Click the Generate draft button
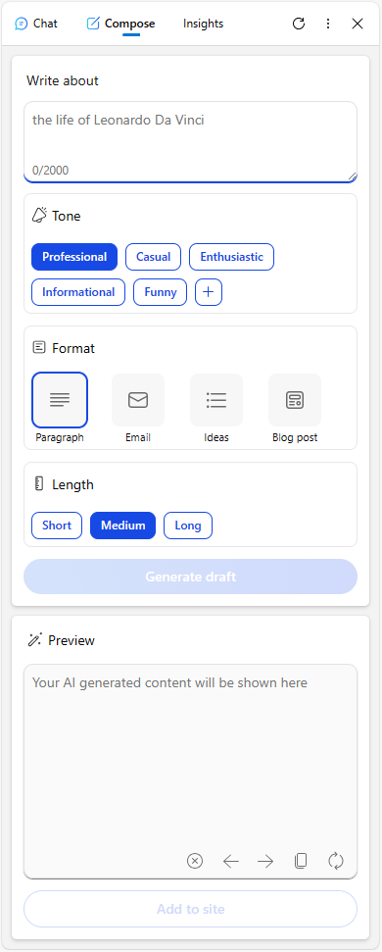 click(x=190, y=576)
